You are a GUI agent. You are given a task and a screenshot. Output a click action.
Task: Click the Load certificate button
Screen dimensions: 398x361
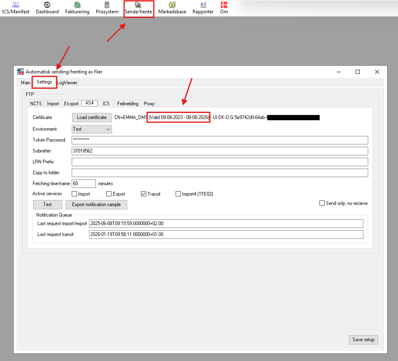coord(92,117)
